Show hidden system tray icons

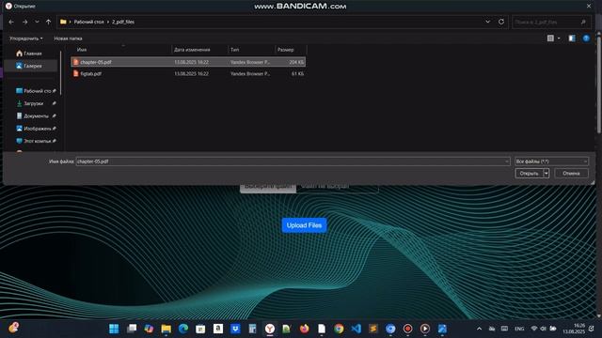coord(479,329)
